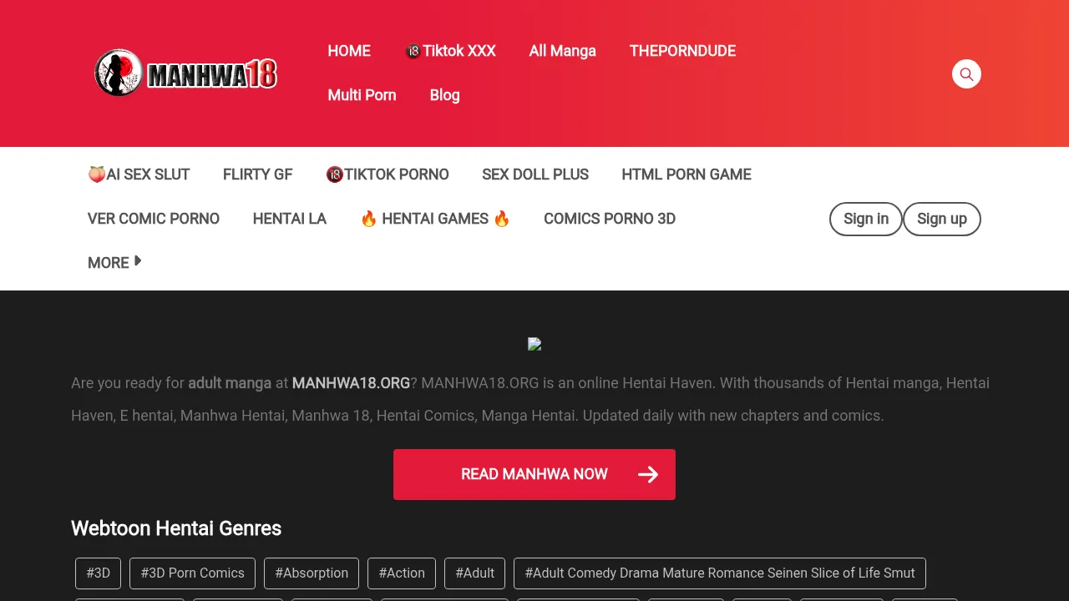The width and height of the screenshot is (1069, 601).
Task: Expand the MORE menu
Action: [x=114, y=262]
